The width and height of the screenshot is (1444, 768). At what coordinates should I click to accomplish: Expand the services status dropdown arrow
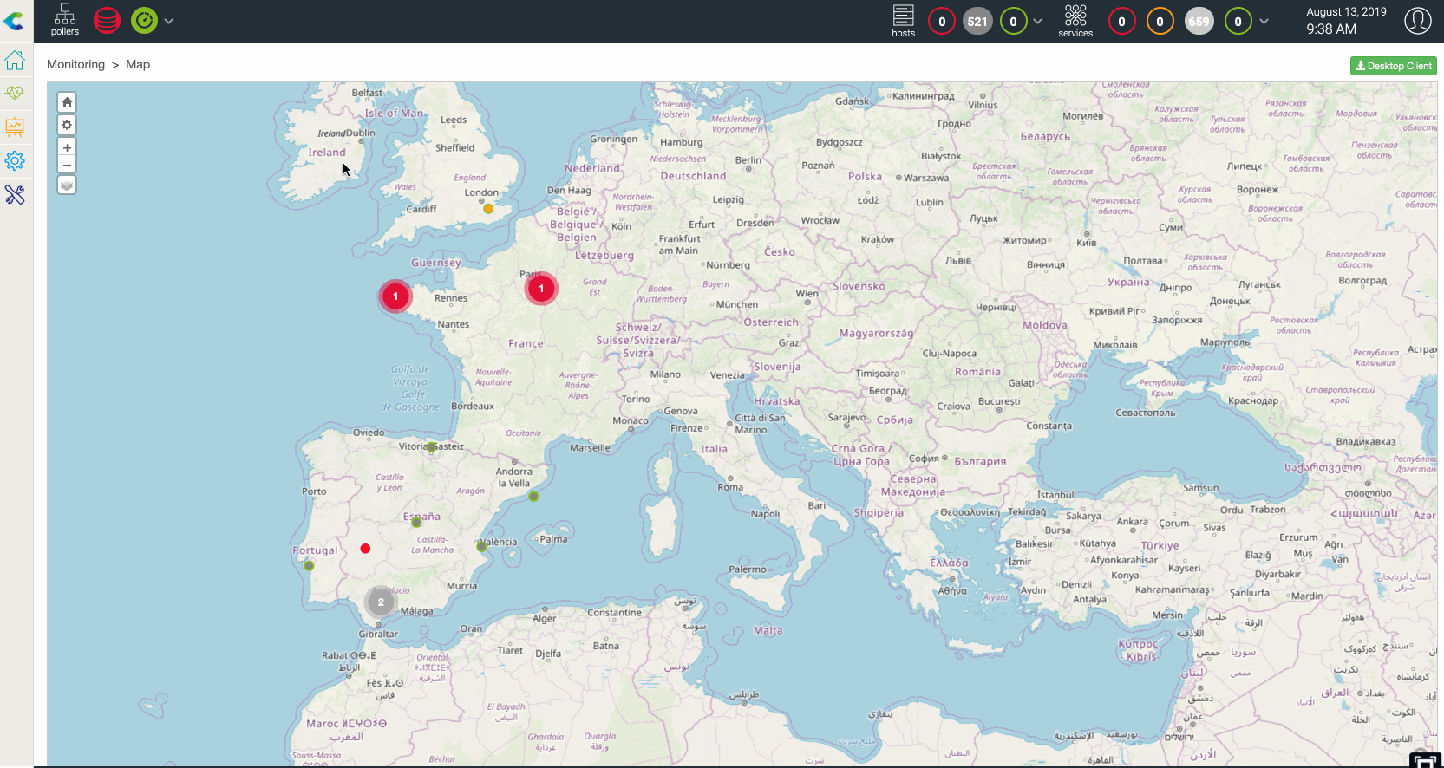pyautogui.click(x=1264, y=22)
